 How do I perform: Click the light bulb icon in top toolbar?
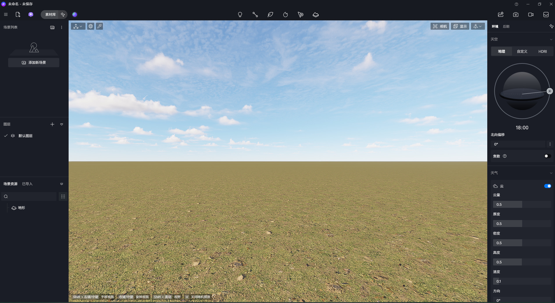[240, 15]
